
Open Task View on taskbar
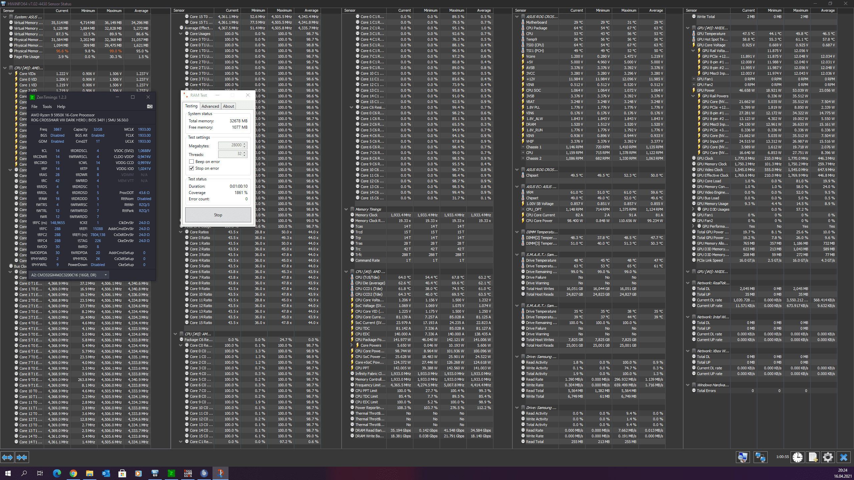[x=40, y=473]
